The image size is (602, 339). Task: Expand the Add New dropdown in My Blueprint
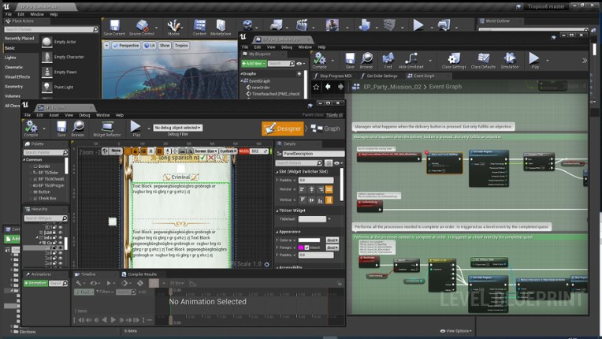(254, 63)
